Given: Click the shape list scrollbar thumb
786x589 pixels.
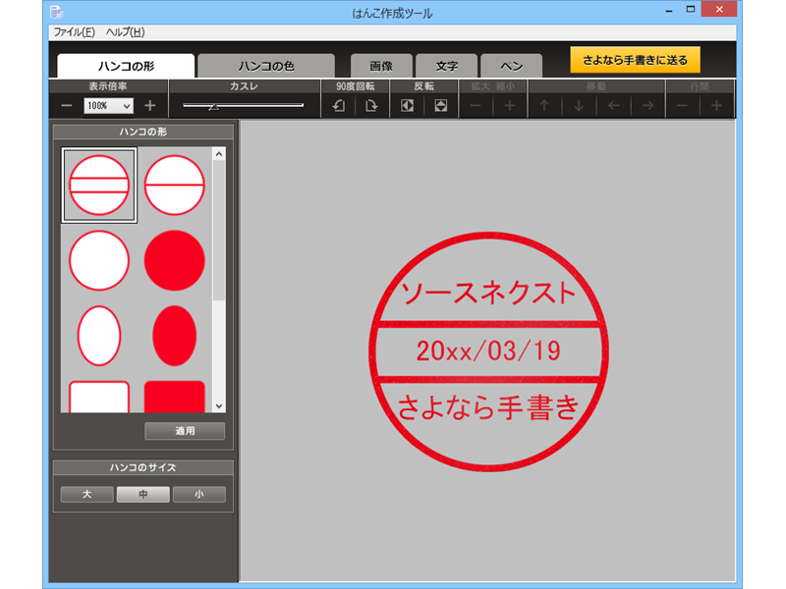Looking at the screenshot, I should 219,231.
